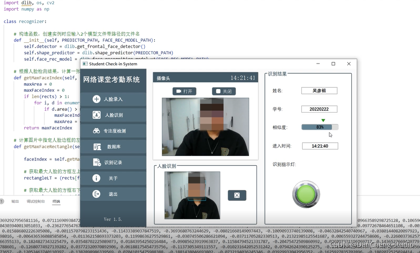Click the 关于 info icon
Screen dimensions: 420x253
coord(96,178)
